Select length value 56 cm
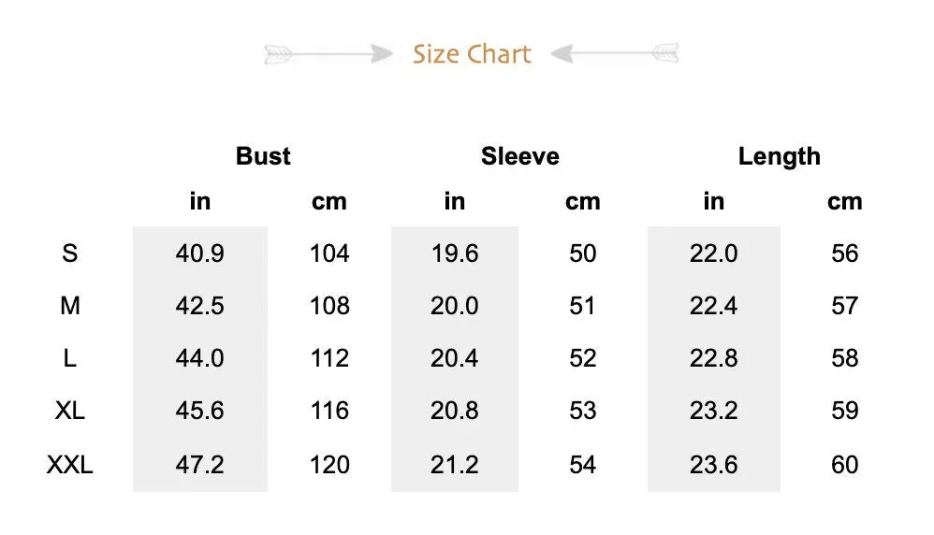Image resolution: width=934 pixels, height=535 pixels. pos(845,253)
